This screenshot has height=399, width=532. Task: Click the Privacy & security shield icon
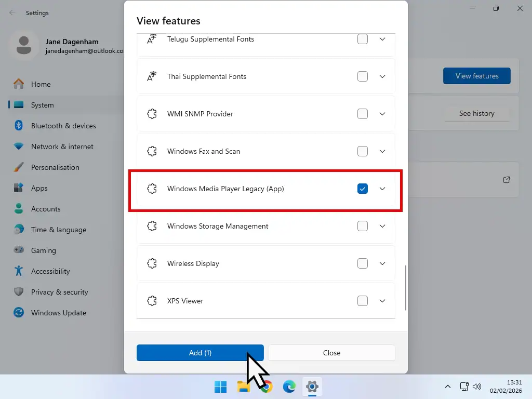19,292
